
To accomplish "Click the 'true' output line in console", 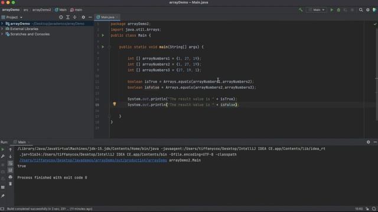I will pyautogui.click(x=21, y=166).
